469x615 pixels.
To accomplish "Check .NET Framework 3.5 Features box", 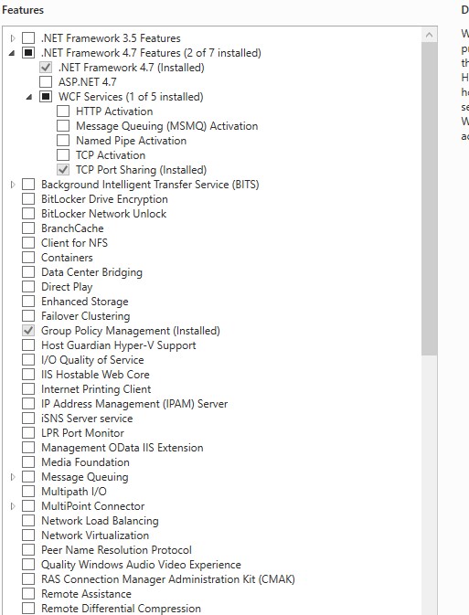I will click(28, 38).
